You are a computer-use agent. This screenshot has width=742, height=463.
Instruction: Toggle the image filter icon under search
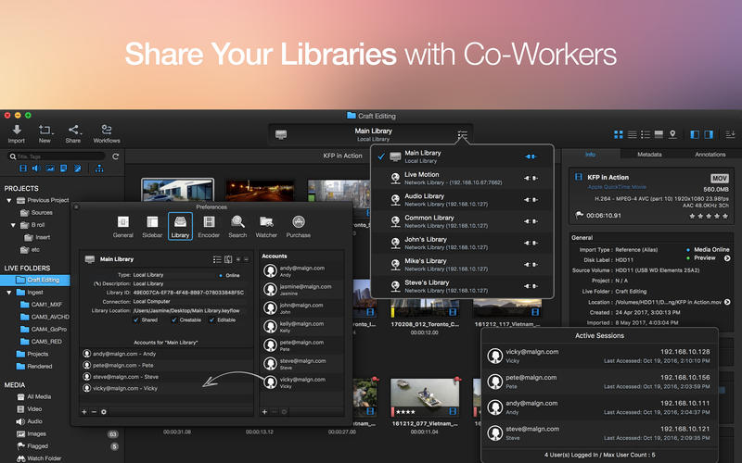(50, 169)
